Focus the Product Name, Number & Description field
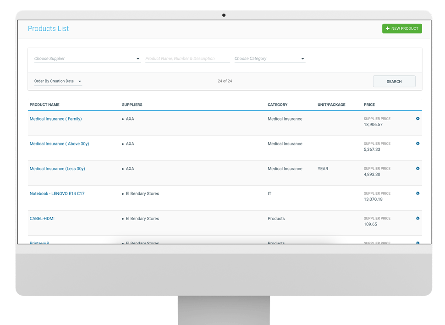 coord(187,59)
